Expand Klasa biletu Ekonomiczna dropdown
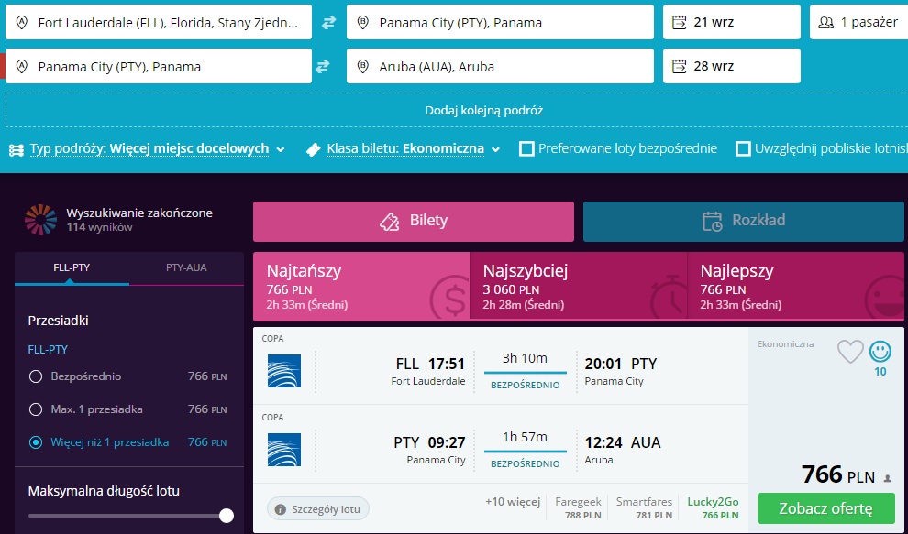This screenshot has height=534, width=908. point(413,148)
